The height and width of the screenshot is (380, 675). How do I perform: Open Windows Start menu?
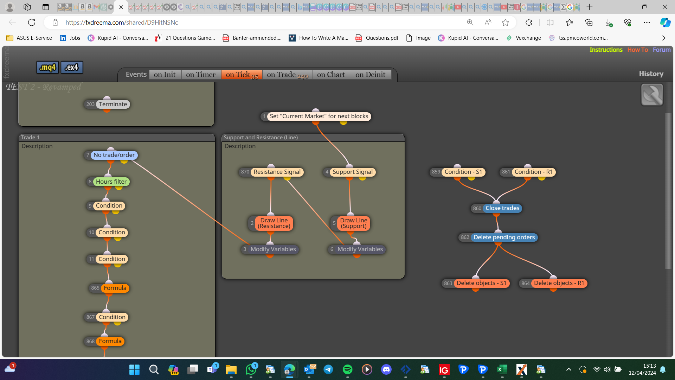(x=134, y=369)
